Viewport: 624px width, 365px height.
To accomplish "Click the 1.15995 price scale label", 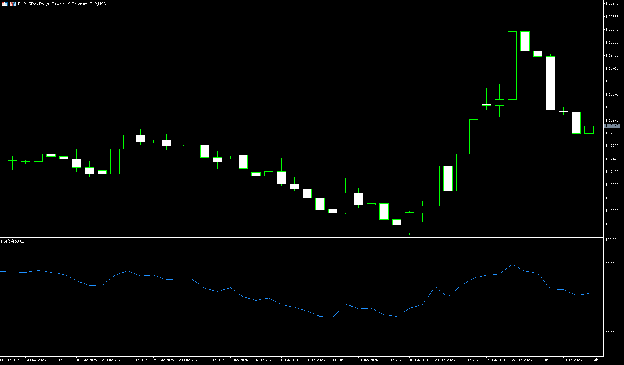I will point(612,224).
